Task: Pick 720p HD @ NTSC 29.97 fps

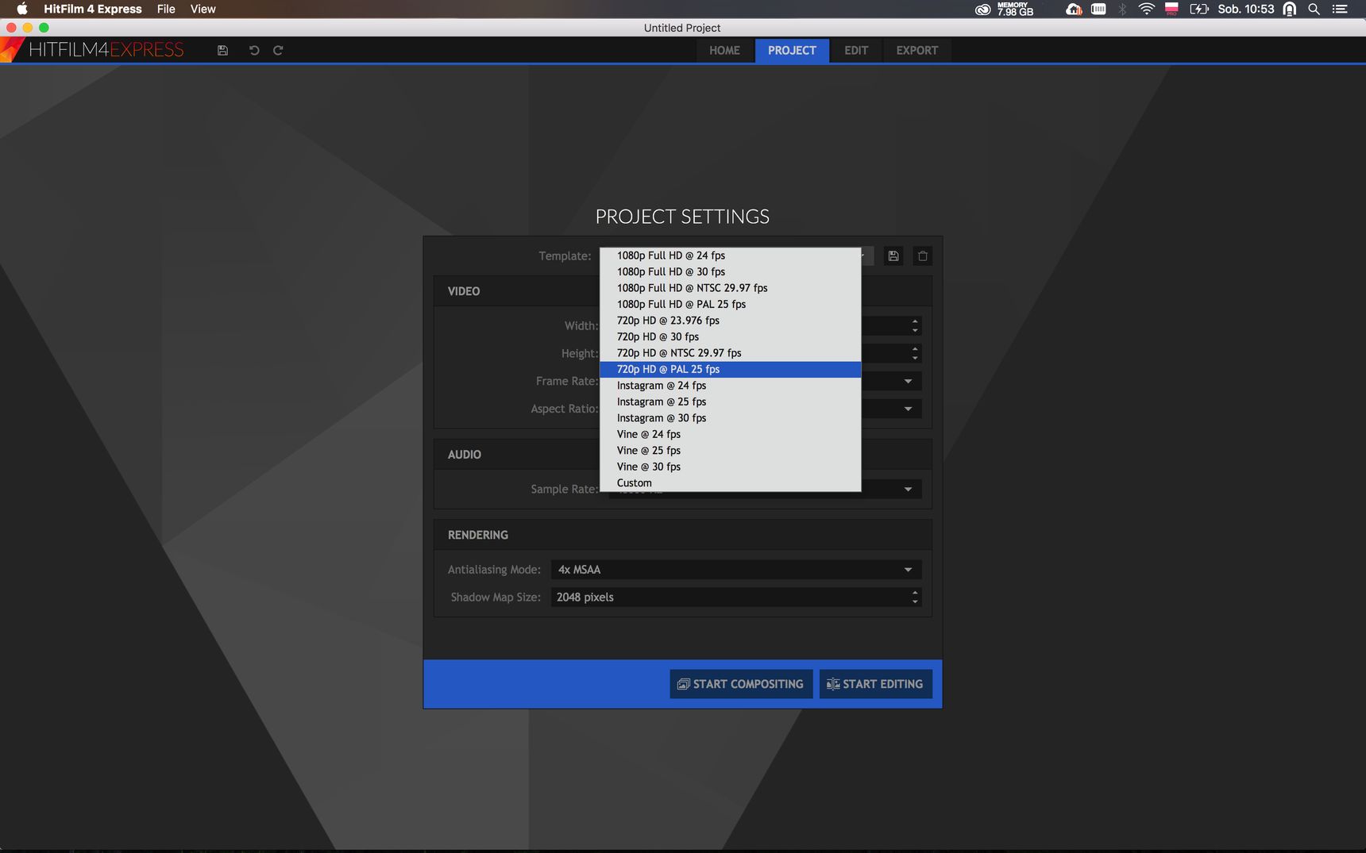Action: (730, 353)
